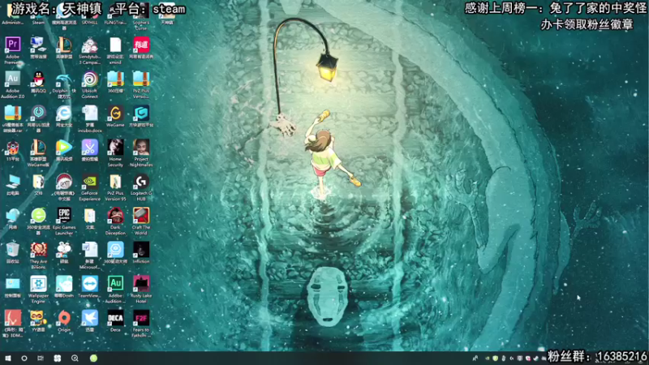
Task: Launch Dolphin emulator shortcut
Action: pos(64,79)
